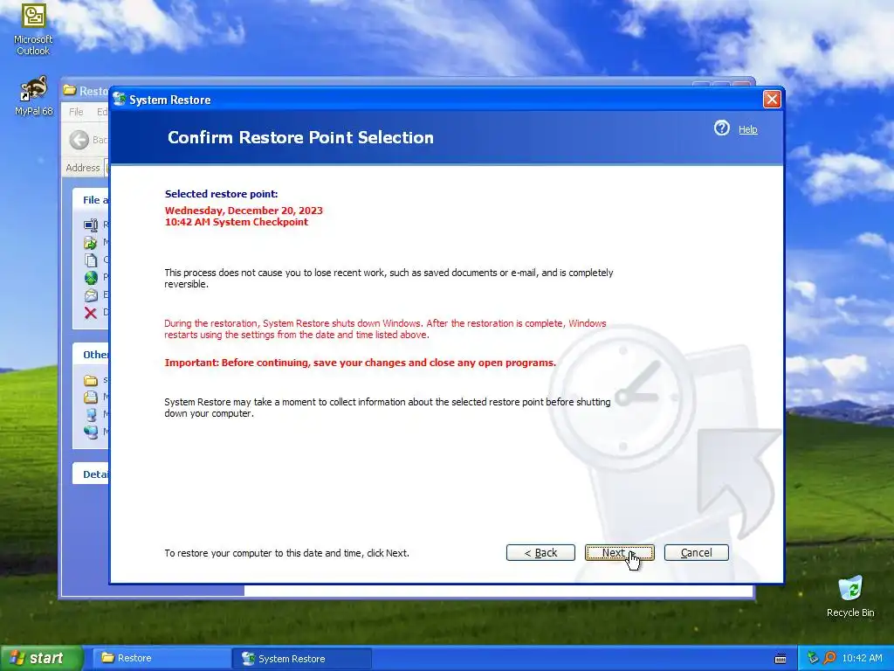Image resolution: width=894 pixels, height=671 pixels.
Task: Click the copy pages icon in File tasks
Action: pyautogui.click(x=91, y=260)
